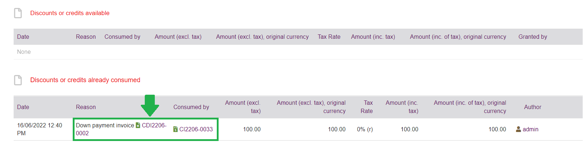Click the green icon before CDI2206-0002
This screenshot has height=146, width=583.
coord(138,125)
